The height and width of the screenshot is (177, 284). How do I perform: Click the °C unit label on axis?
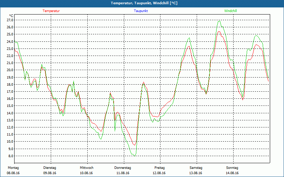[11, 16]
